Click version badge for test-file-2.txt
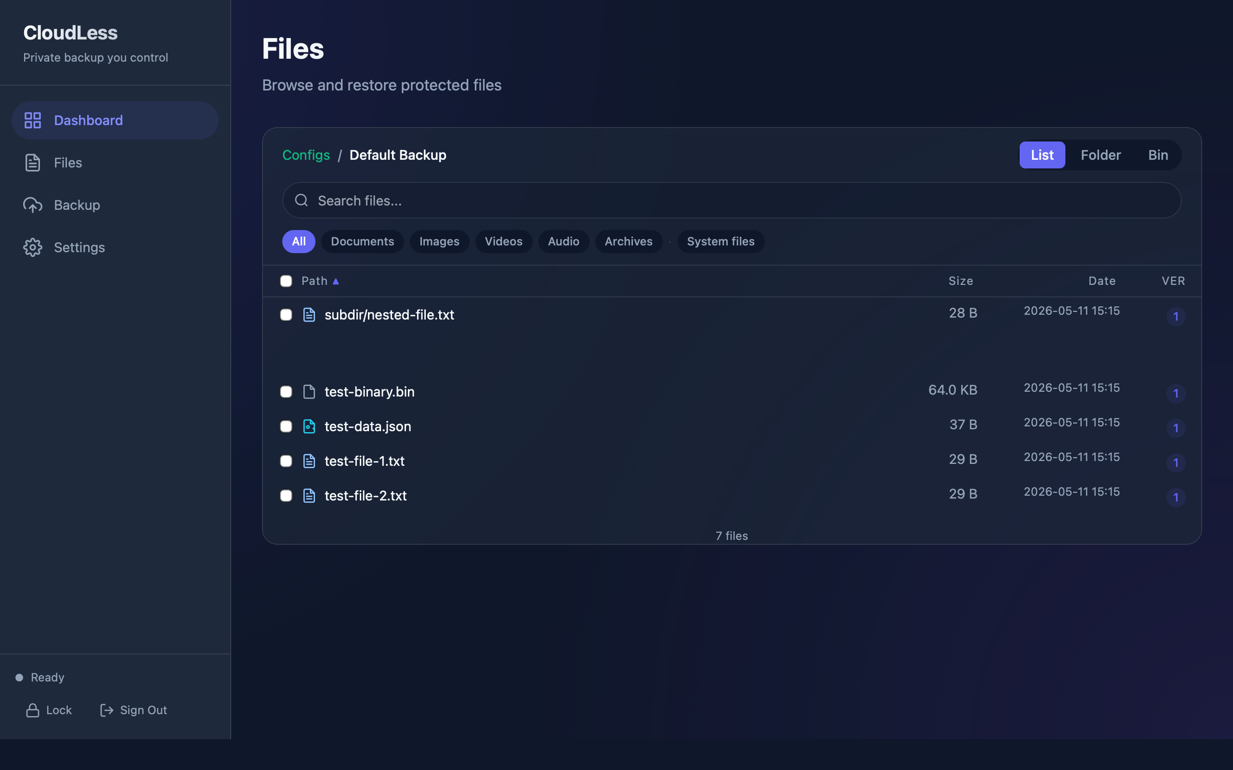This screenshot has width=1233, height=770. (1176, 497)
